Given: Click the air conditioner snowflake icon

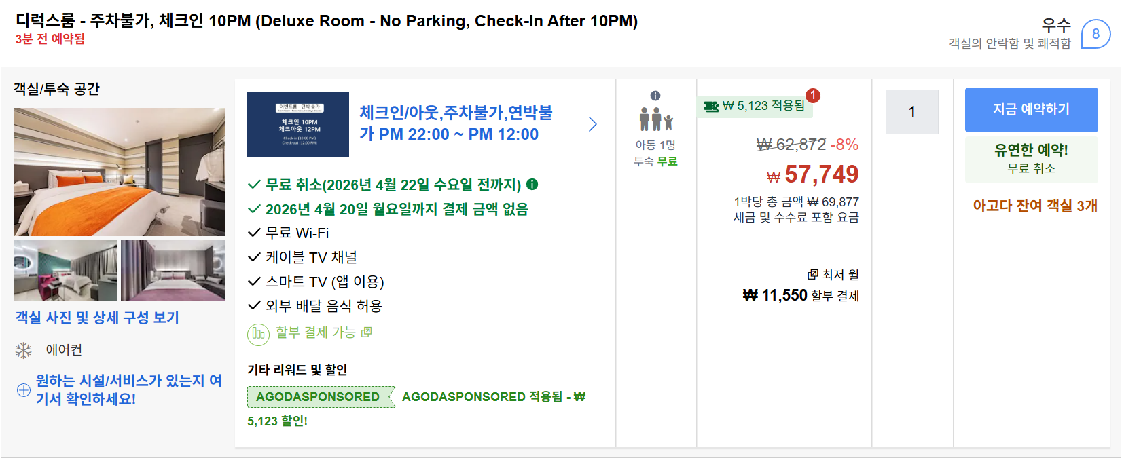Looking at the screenshot, I should pos(23,350).
